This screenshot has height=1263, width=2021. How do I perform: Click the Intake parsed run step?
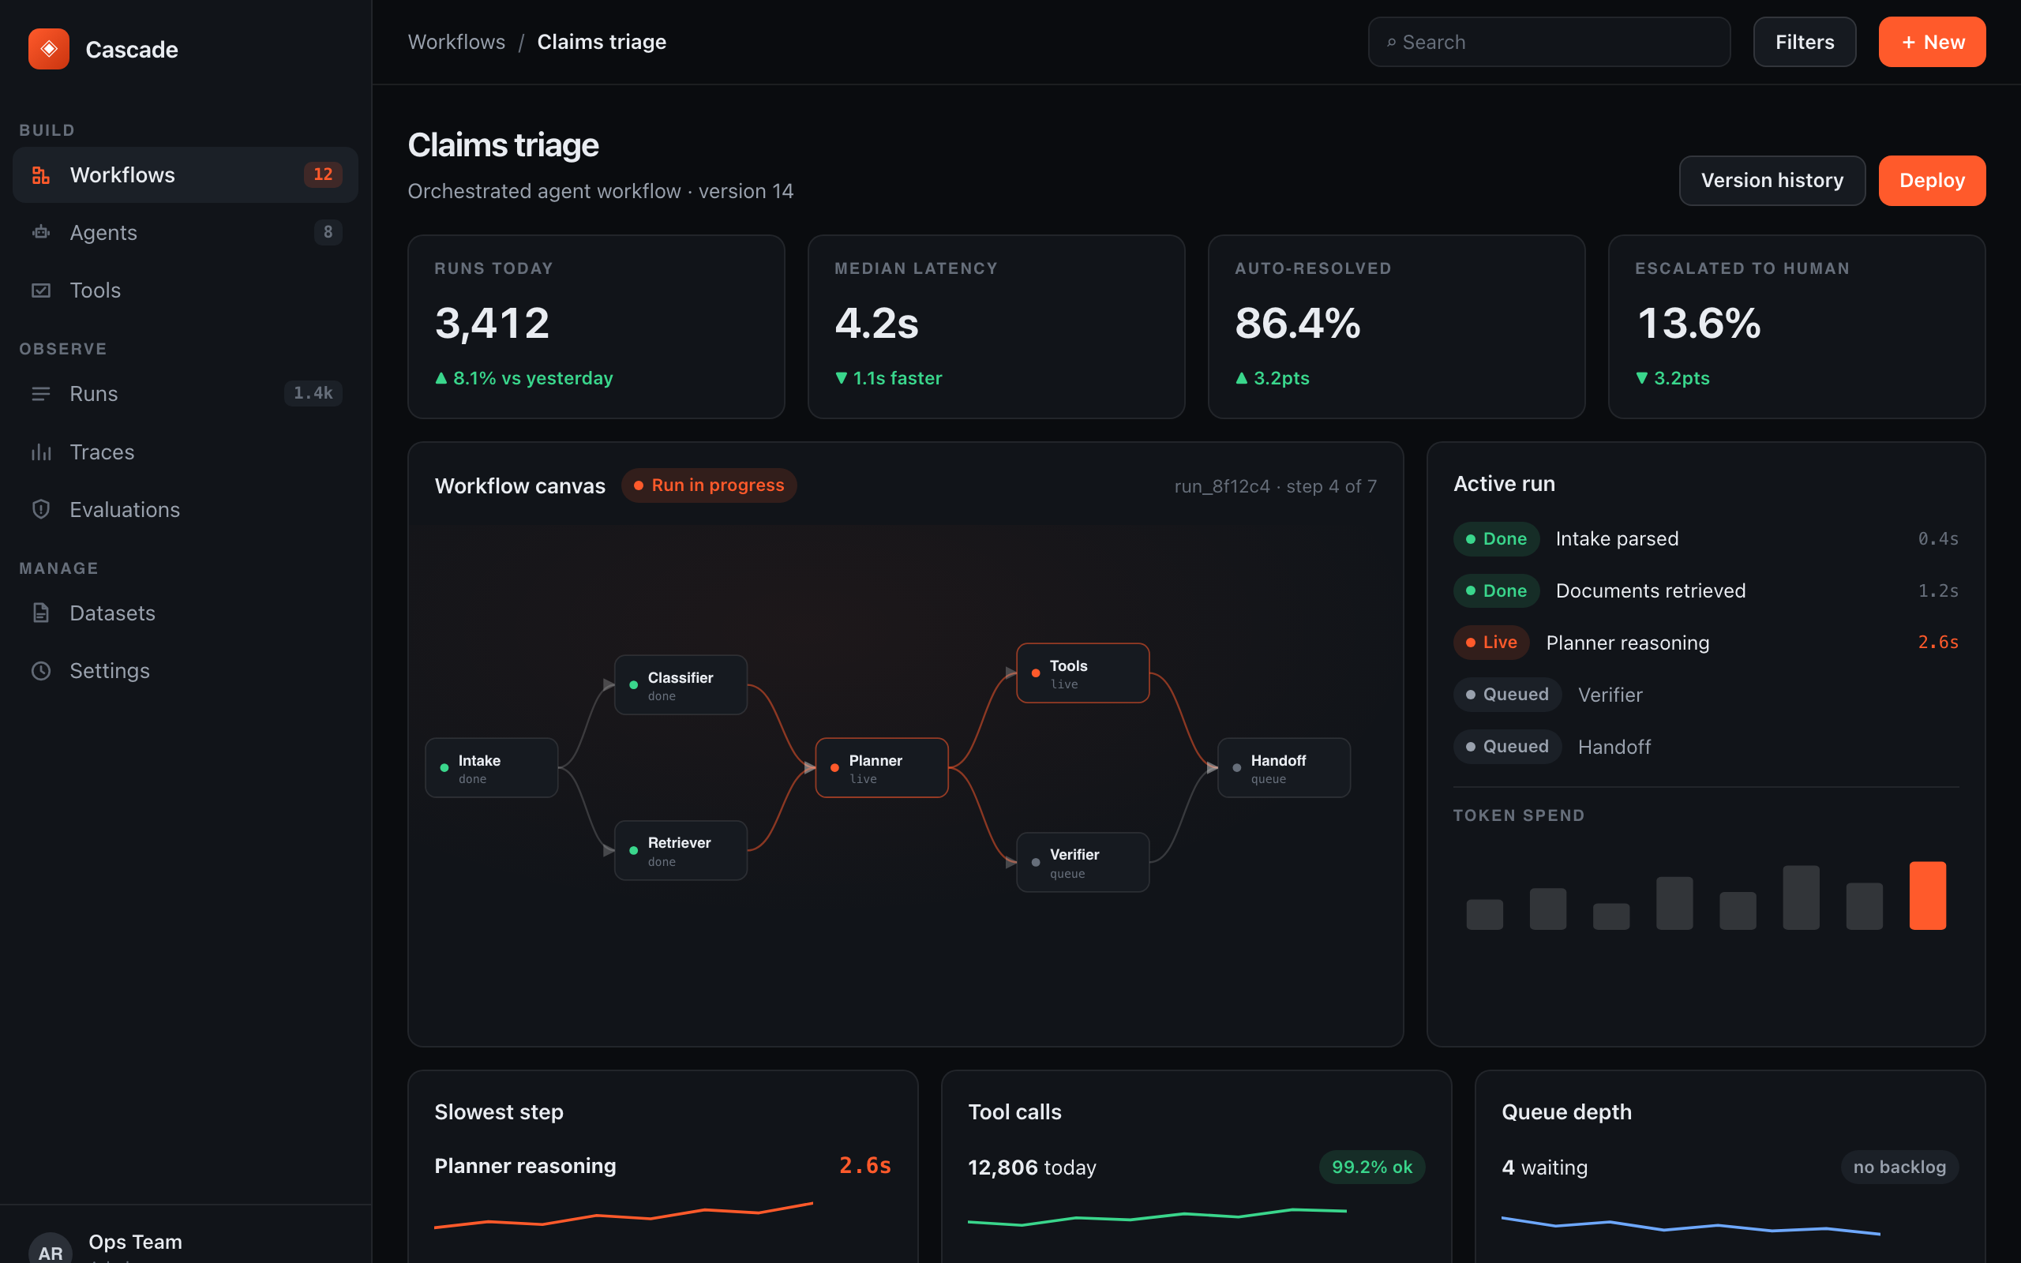(x=1706, y=539)
